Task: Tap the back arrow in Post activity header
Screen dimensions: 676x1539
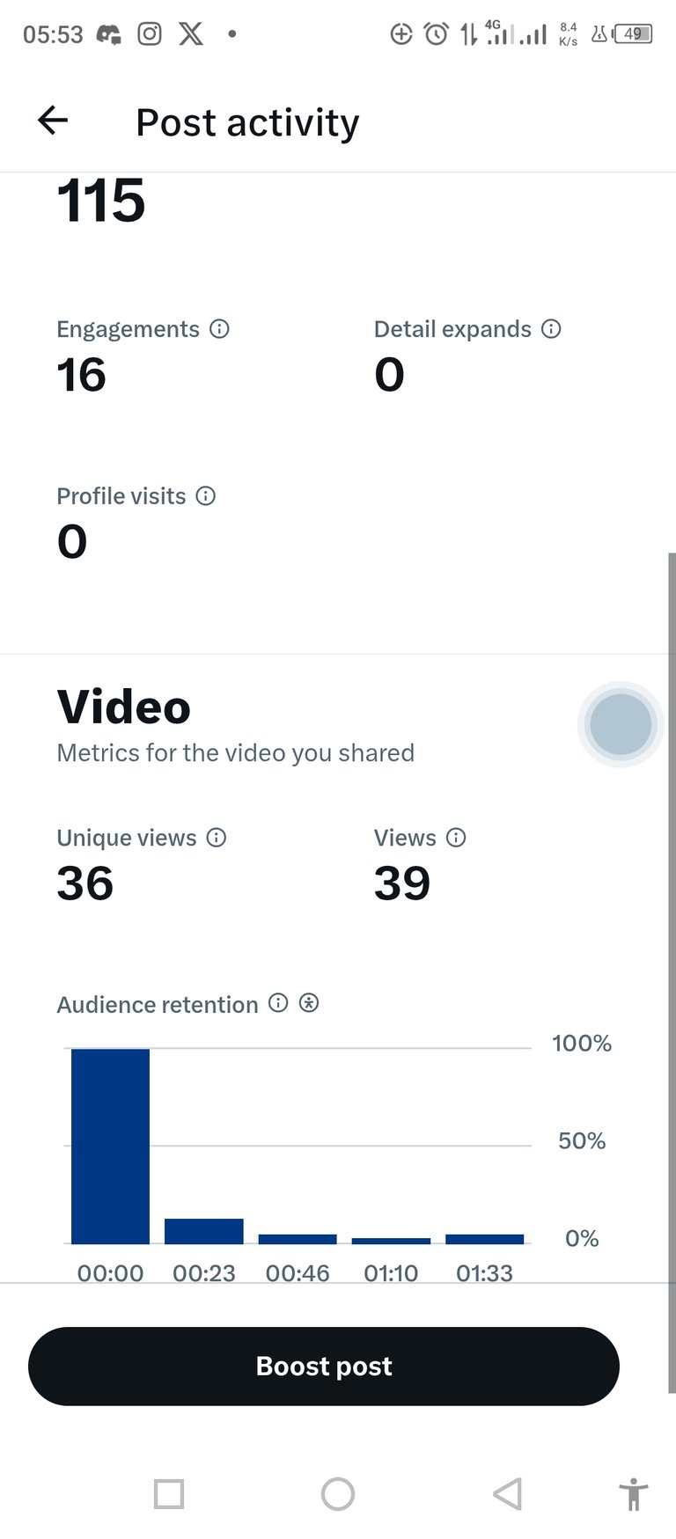Action: (x=53, y=121)
